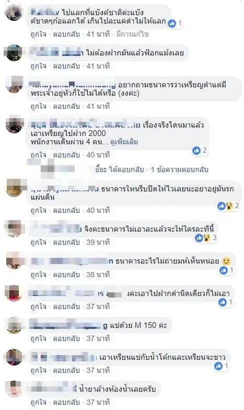Expand the 1 ข้อความตอบกลับ reply thread
This screenshot has width=244, height=410.
180,169
